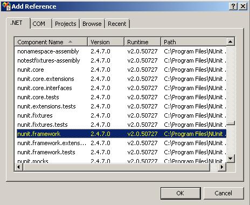The image size is (250, 205).
Task: Sort by Runtime column header
Action: point(142,42)
